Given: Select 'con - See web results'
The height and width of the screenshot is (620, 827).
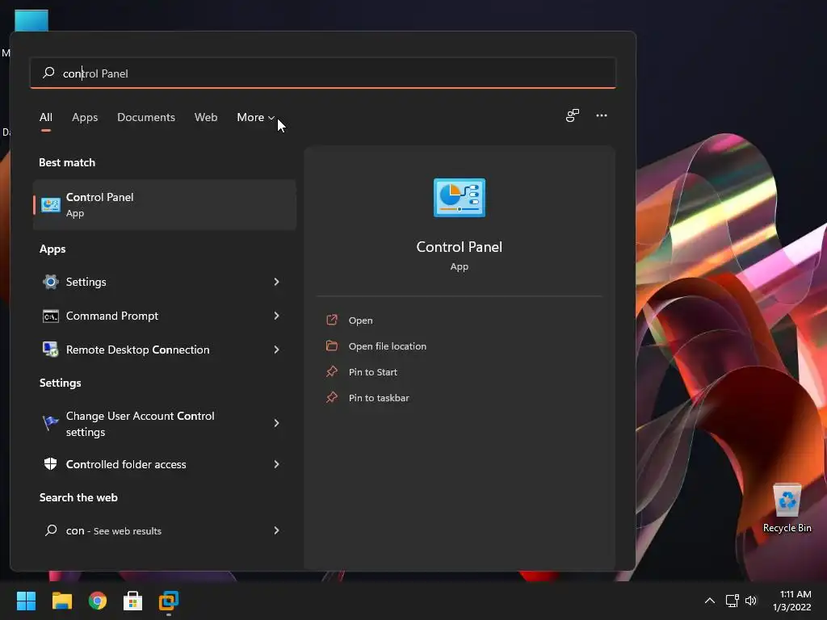Looking at the screenshot, I should (165, 531).
